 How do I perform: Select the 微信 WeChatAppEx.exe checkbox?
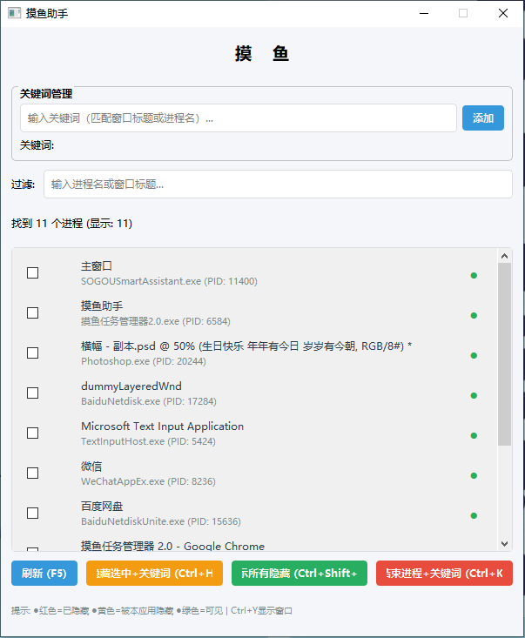(33, 473)
